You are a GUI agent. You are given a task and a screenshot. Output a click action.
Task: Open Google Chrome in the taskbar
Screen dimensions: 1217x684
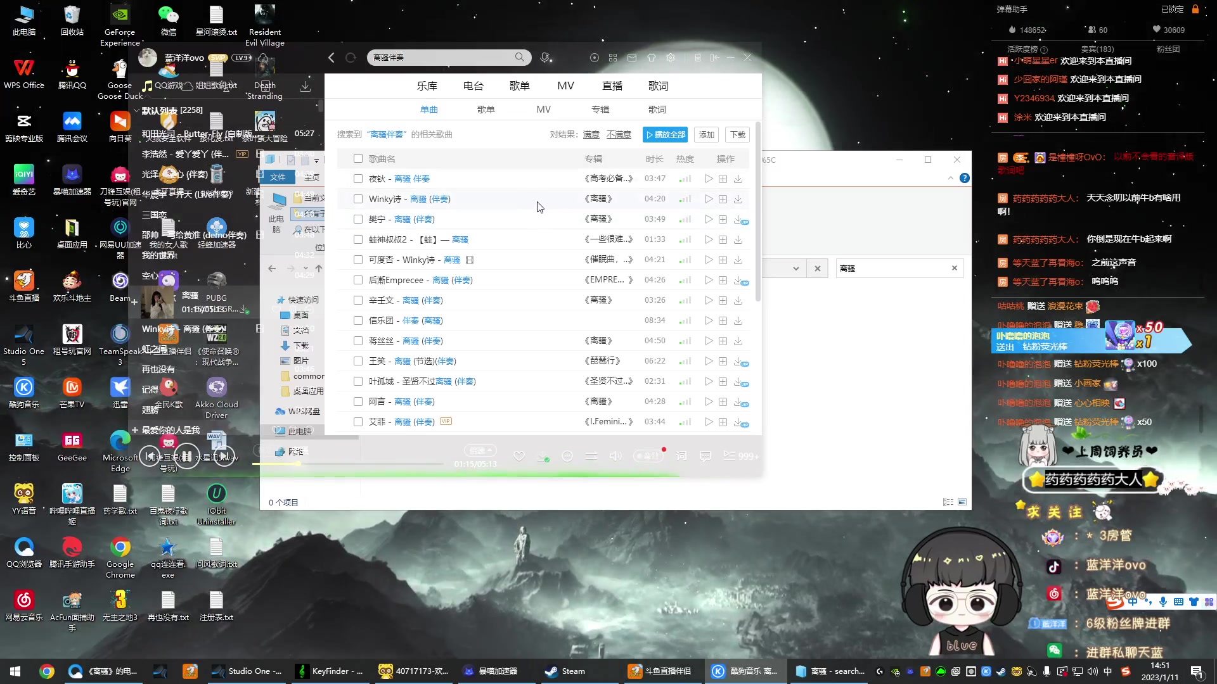[47, 671]
